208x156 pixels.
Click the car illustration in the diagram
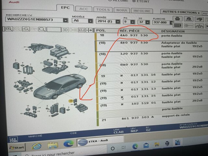tap(60, 86)
